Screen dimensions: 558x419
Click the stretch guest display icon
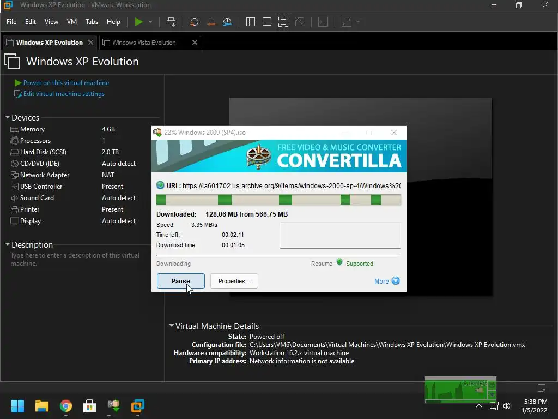(347, 22)
